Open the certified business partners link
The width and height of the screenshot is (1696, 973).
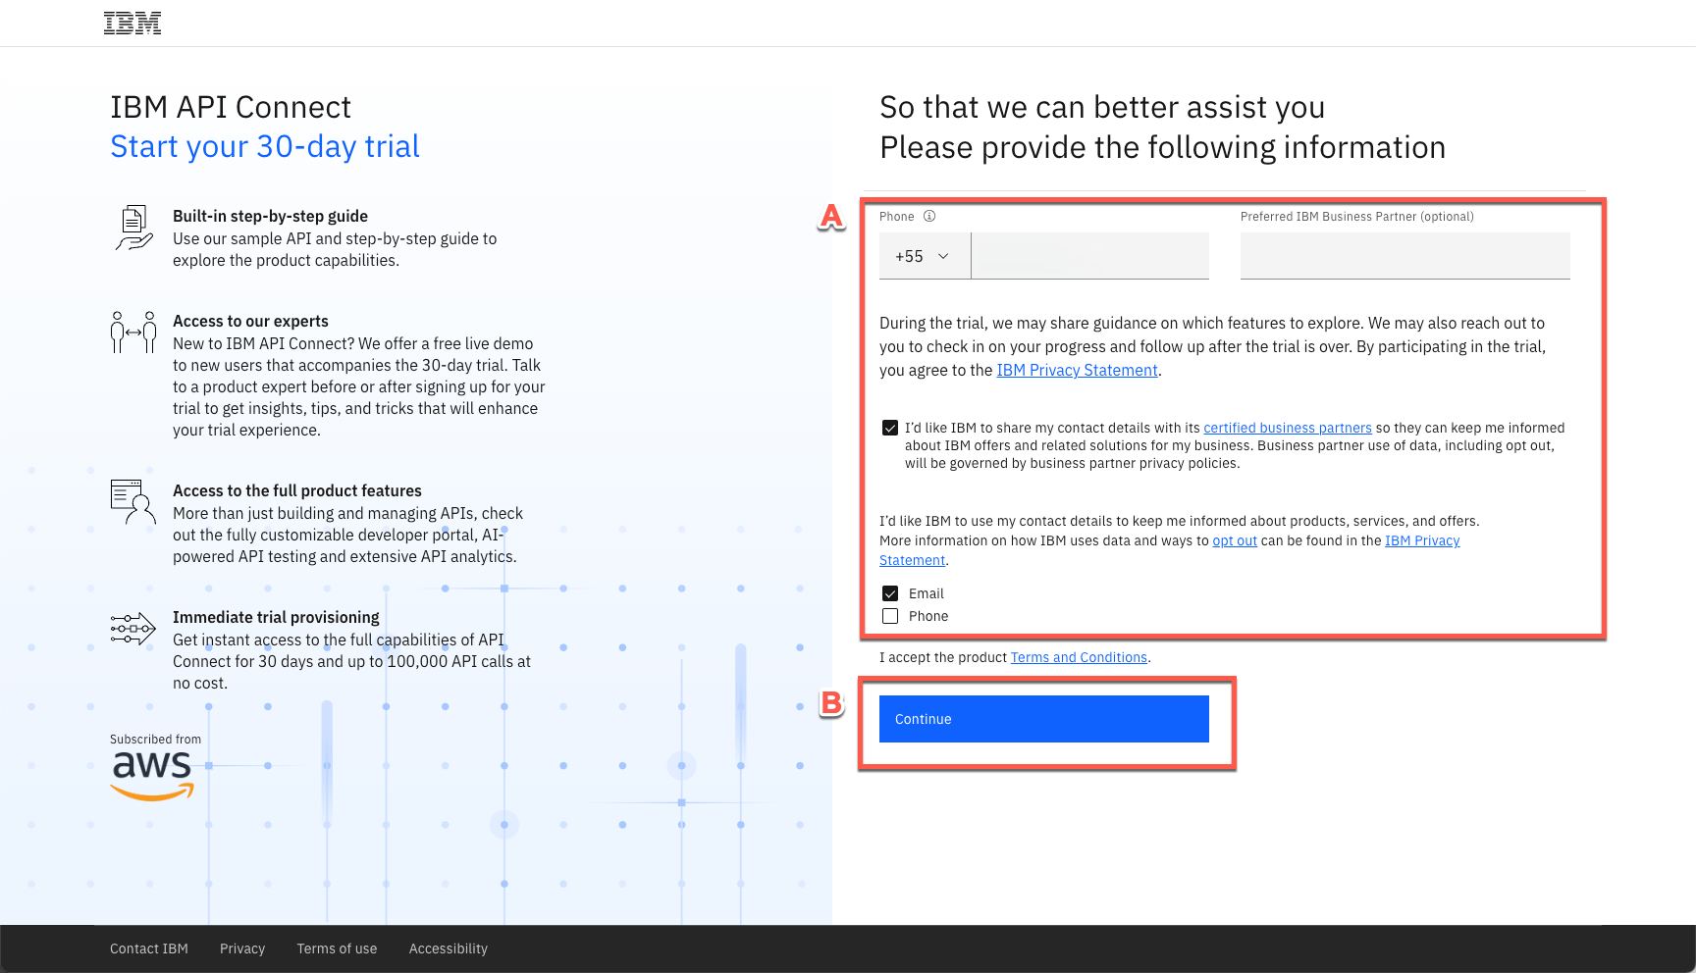[1288, 428]
